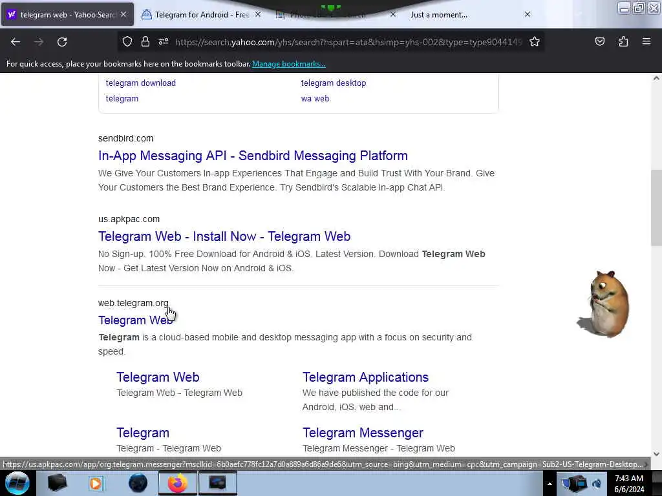Click the Sendbird result description text

(x=296, y=180)
